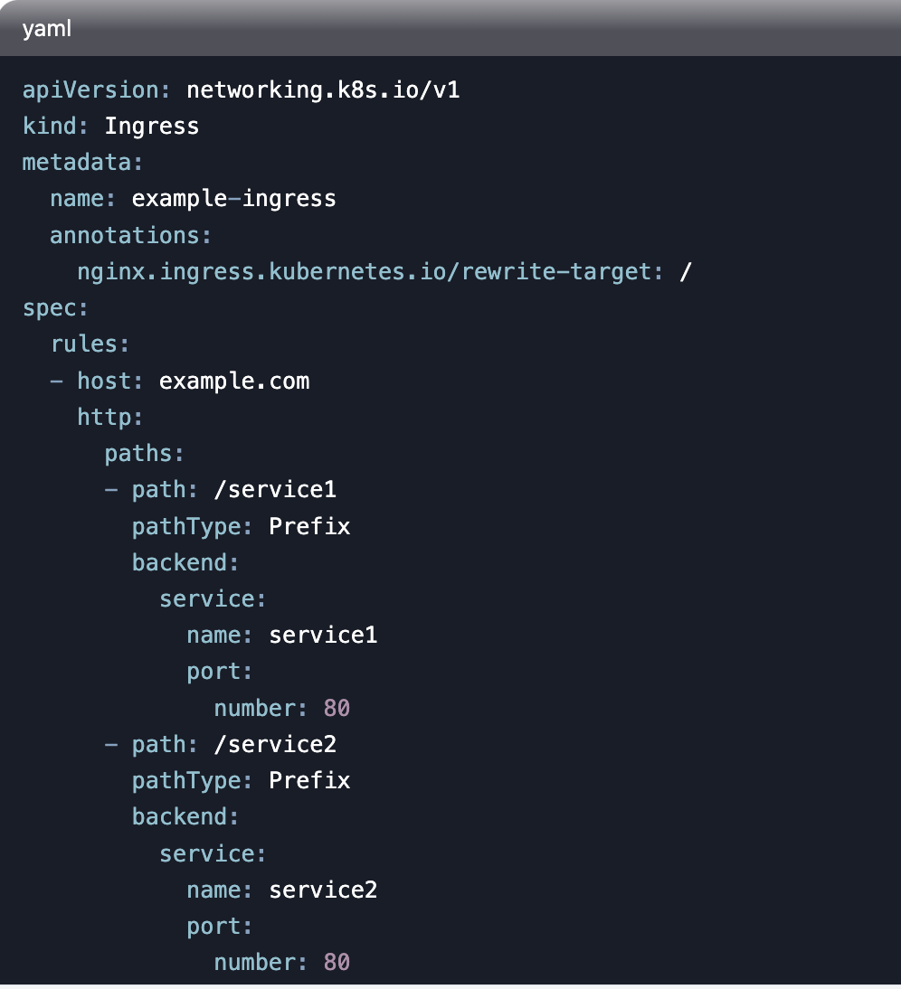Click the metadata key

click(82, 162)
